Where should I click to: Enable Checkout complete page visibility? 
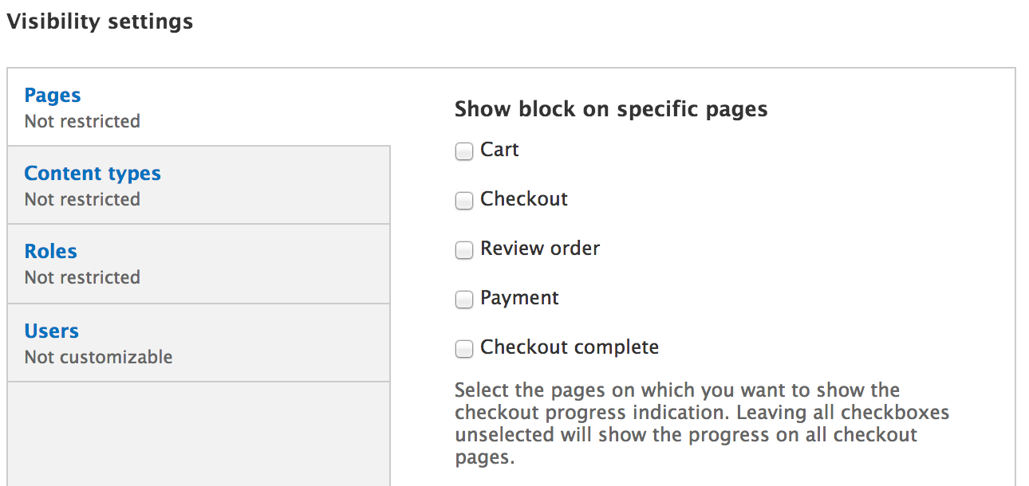pos(464,348)
